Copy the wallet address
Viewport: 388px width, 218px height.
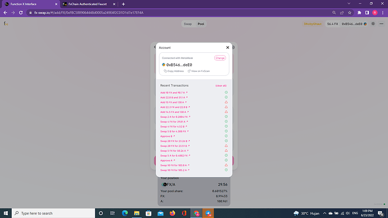(174, 71)
